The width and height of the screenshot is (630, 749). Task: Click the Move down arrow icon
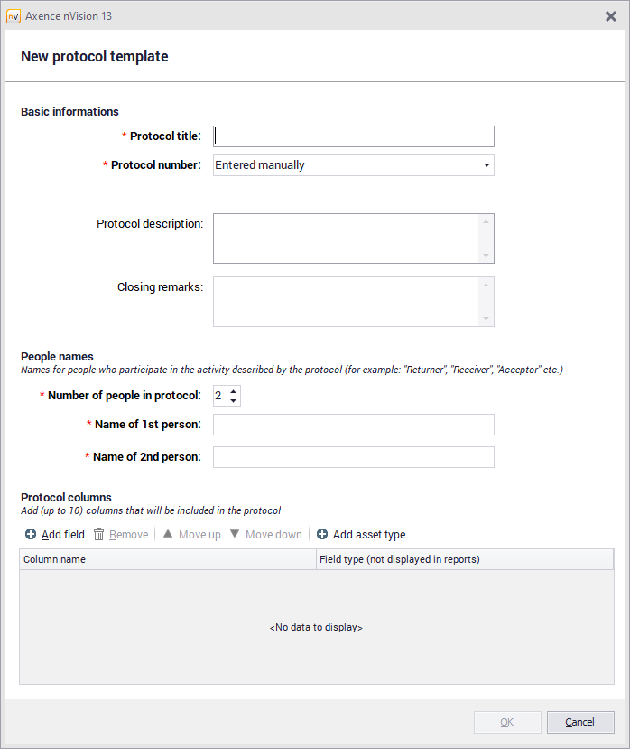click(x=235, y=534)
